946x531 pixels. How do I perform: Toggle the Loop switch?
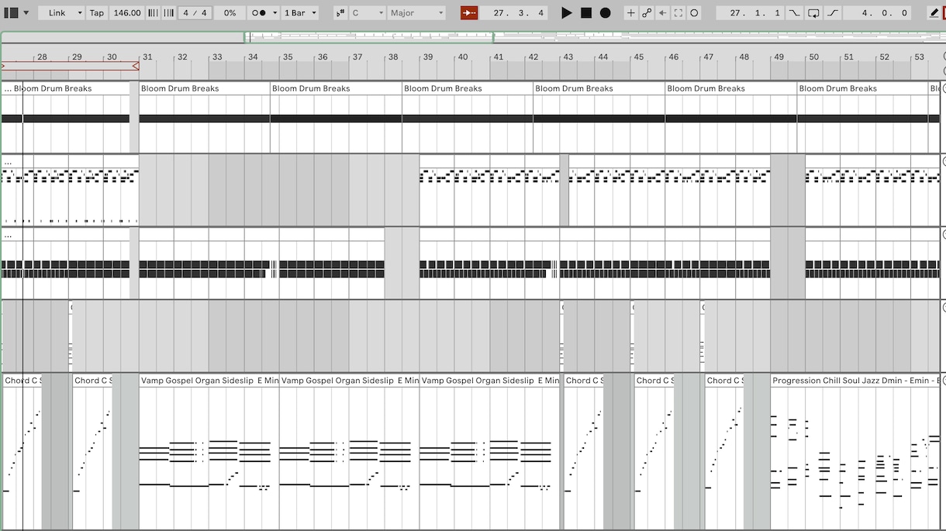pos(813,12)
